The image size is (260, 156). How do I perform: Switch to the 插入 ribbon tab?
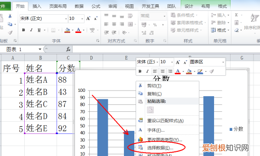pos(37,6)
